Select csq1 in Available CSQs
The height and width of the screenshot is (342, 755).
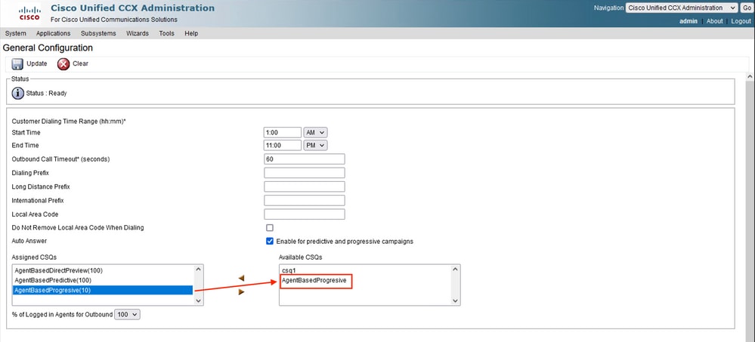coord(366,271)
